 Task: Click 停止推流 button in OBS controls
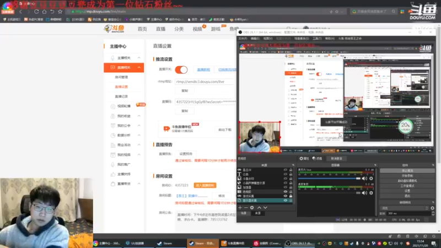pyautogui.click(x=407, y=171)
